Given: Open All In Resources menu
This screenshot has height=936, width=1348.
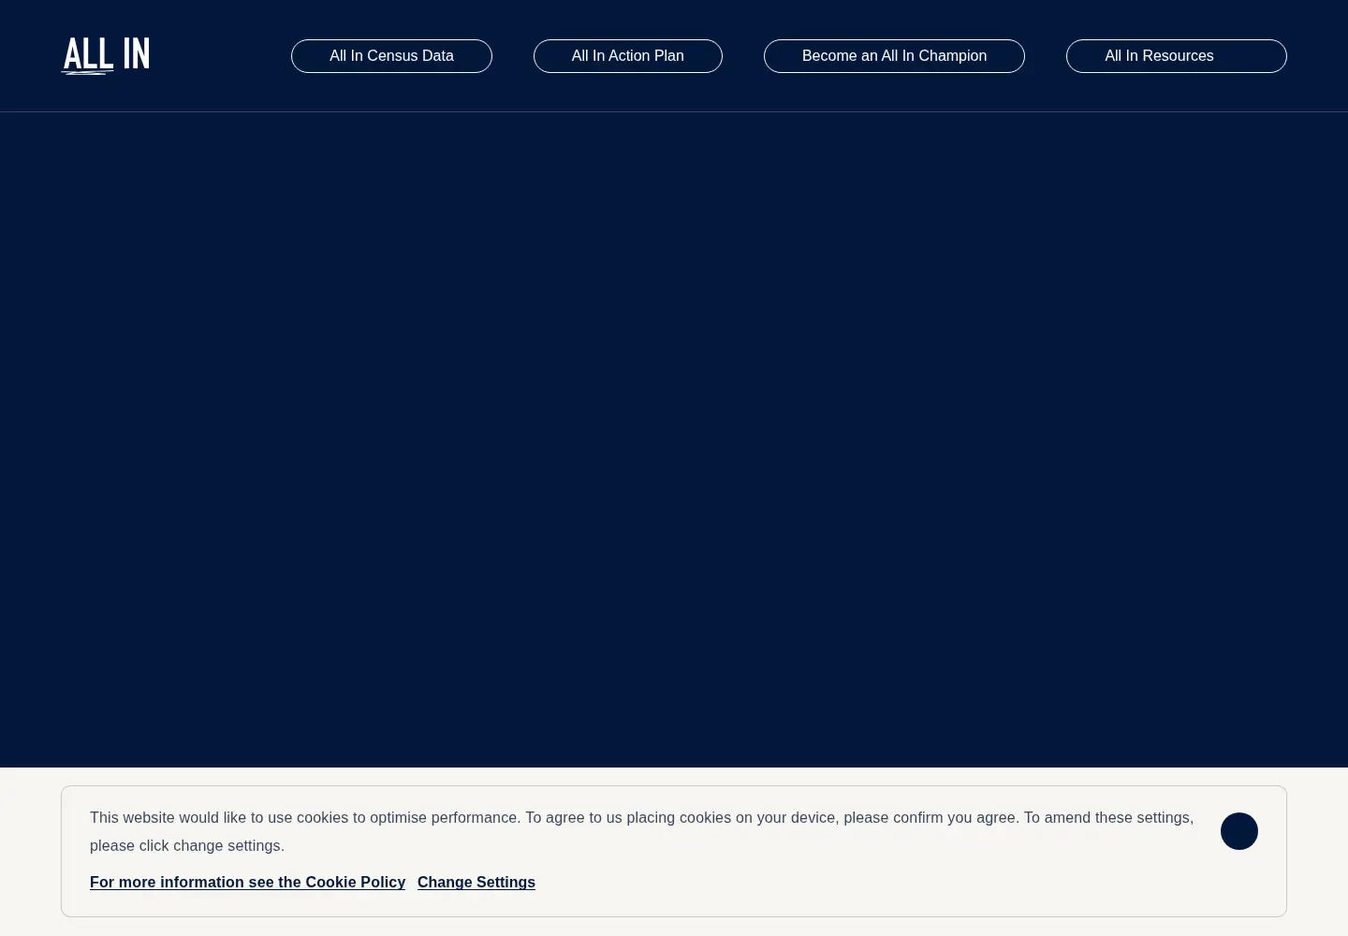Looking at the screenshot, I should [x=1177, y=56].
